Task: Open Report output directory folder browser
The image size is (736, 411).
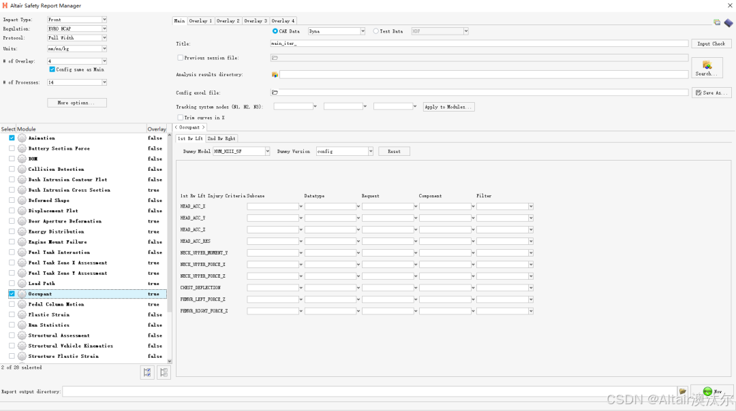Action: pos(682,391)
